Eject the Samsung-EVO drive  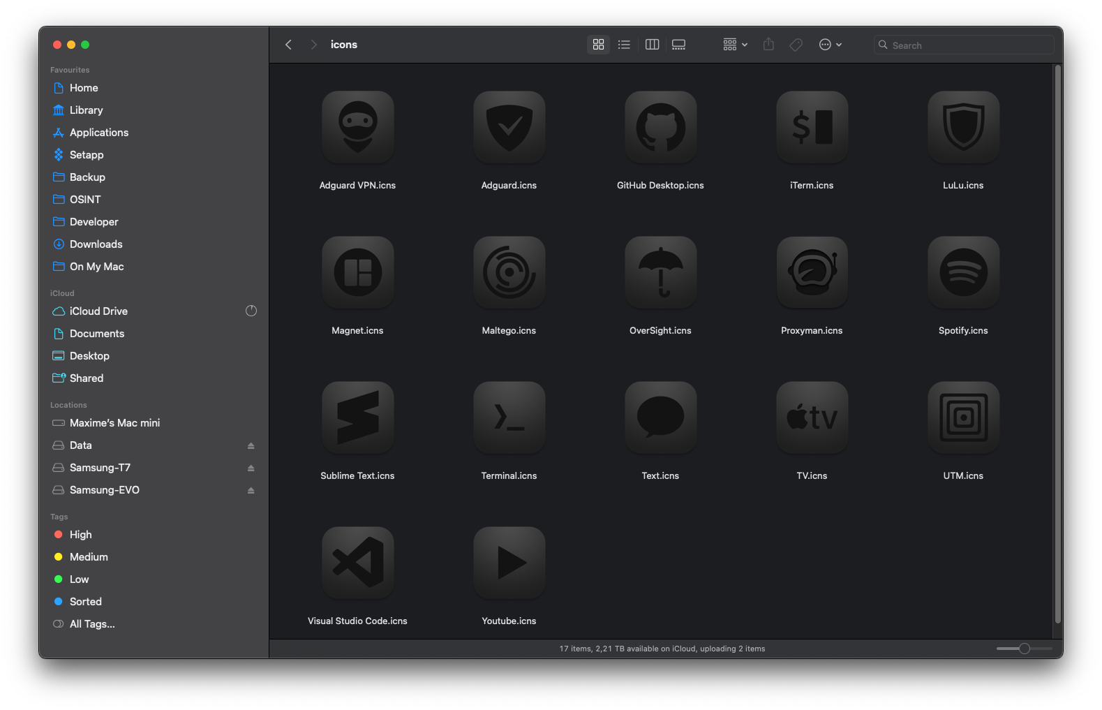[251, 490]
